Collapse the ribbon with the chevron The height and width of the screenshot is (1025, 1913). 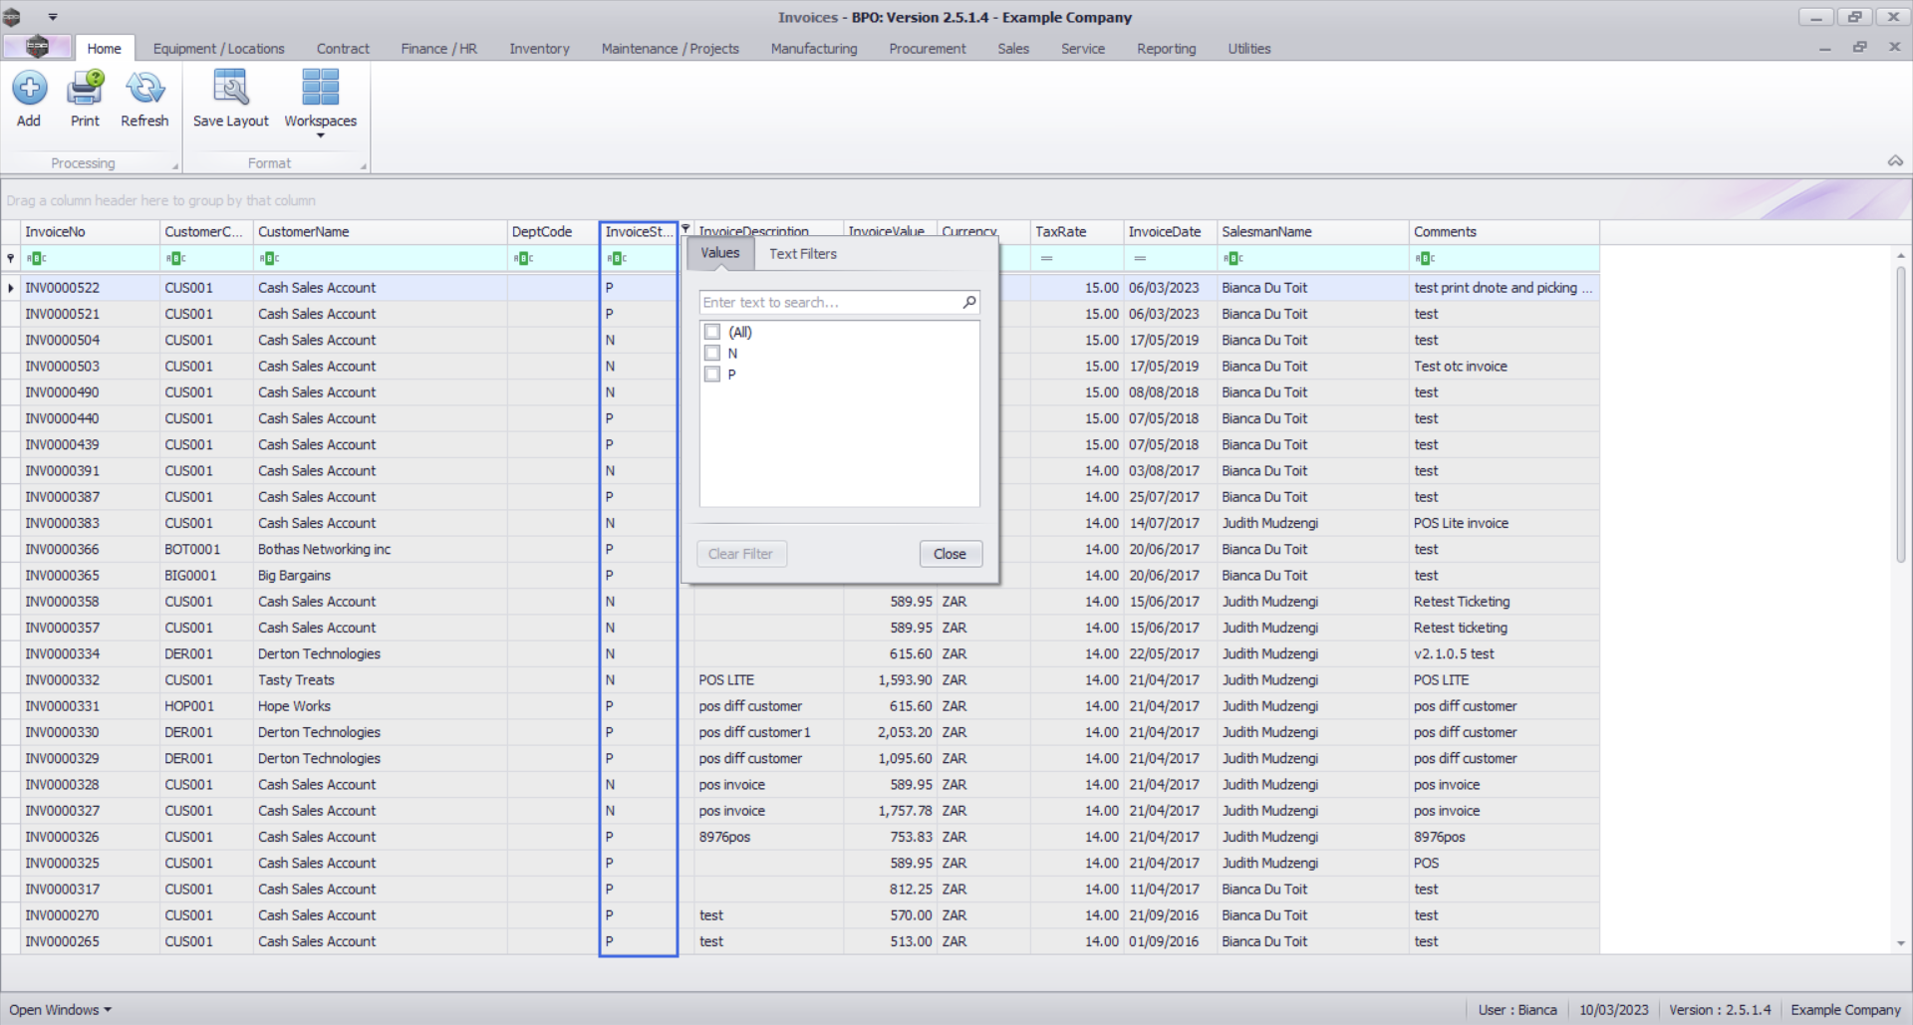[1895, 160]
